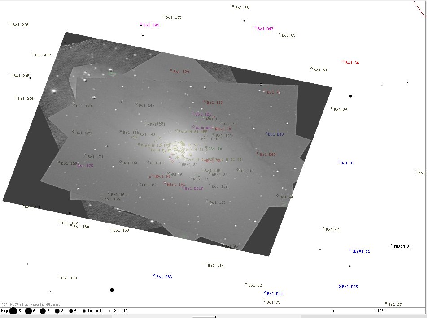The width and height of the screenshot is (428, 318).
Task: Click the NBol 101 red label
Action: pyautogui.click(x=176, y=185)
